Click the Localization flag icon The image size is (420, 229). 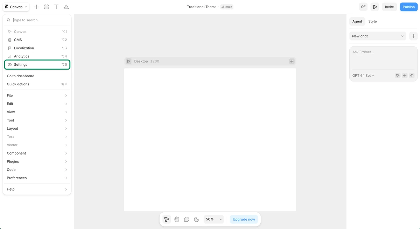9,48
